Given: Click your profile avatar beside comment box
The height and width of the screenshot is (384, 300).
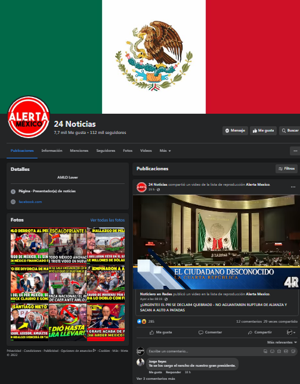Looking at the screenshot, I should tap(140, 351).
